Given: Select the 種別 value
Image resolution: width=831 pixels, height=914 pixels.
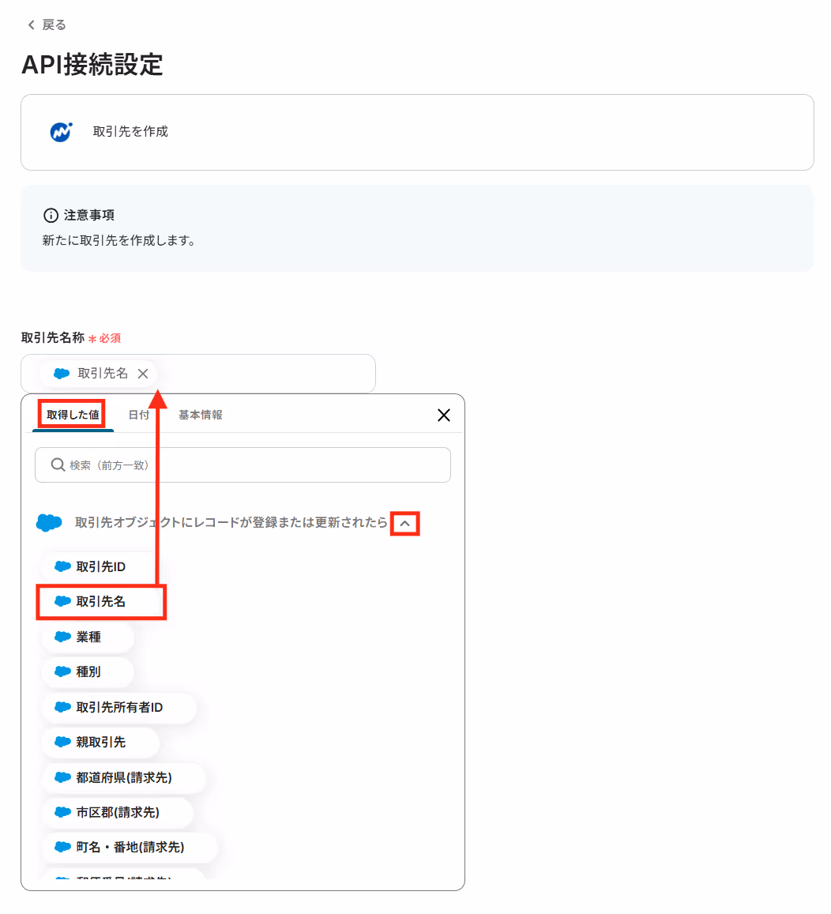Looking at the screenshot, I should [88, 672].
